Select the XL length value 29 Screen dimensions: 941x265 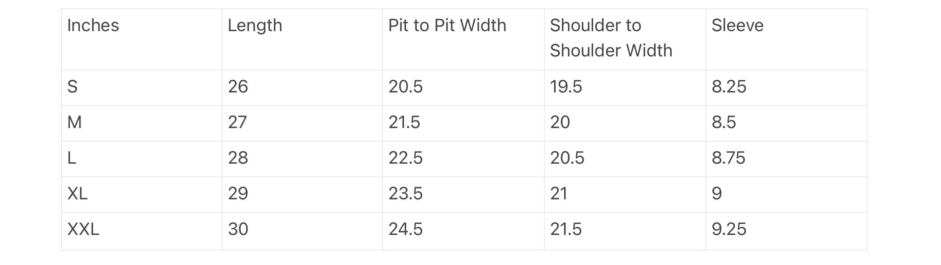238,193
